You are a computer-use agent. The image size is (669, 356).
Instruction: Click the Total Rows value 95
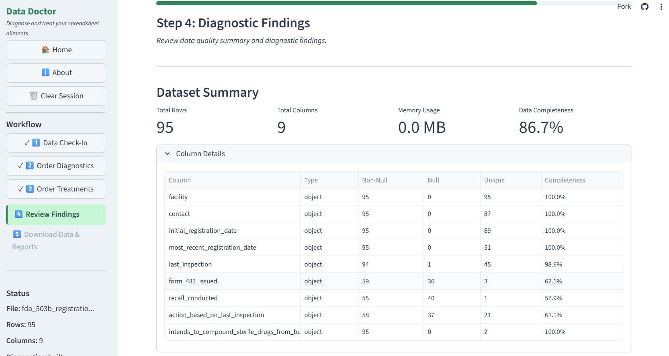point(165,128)
